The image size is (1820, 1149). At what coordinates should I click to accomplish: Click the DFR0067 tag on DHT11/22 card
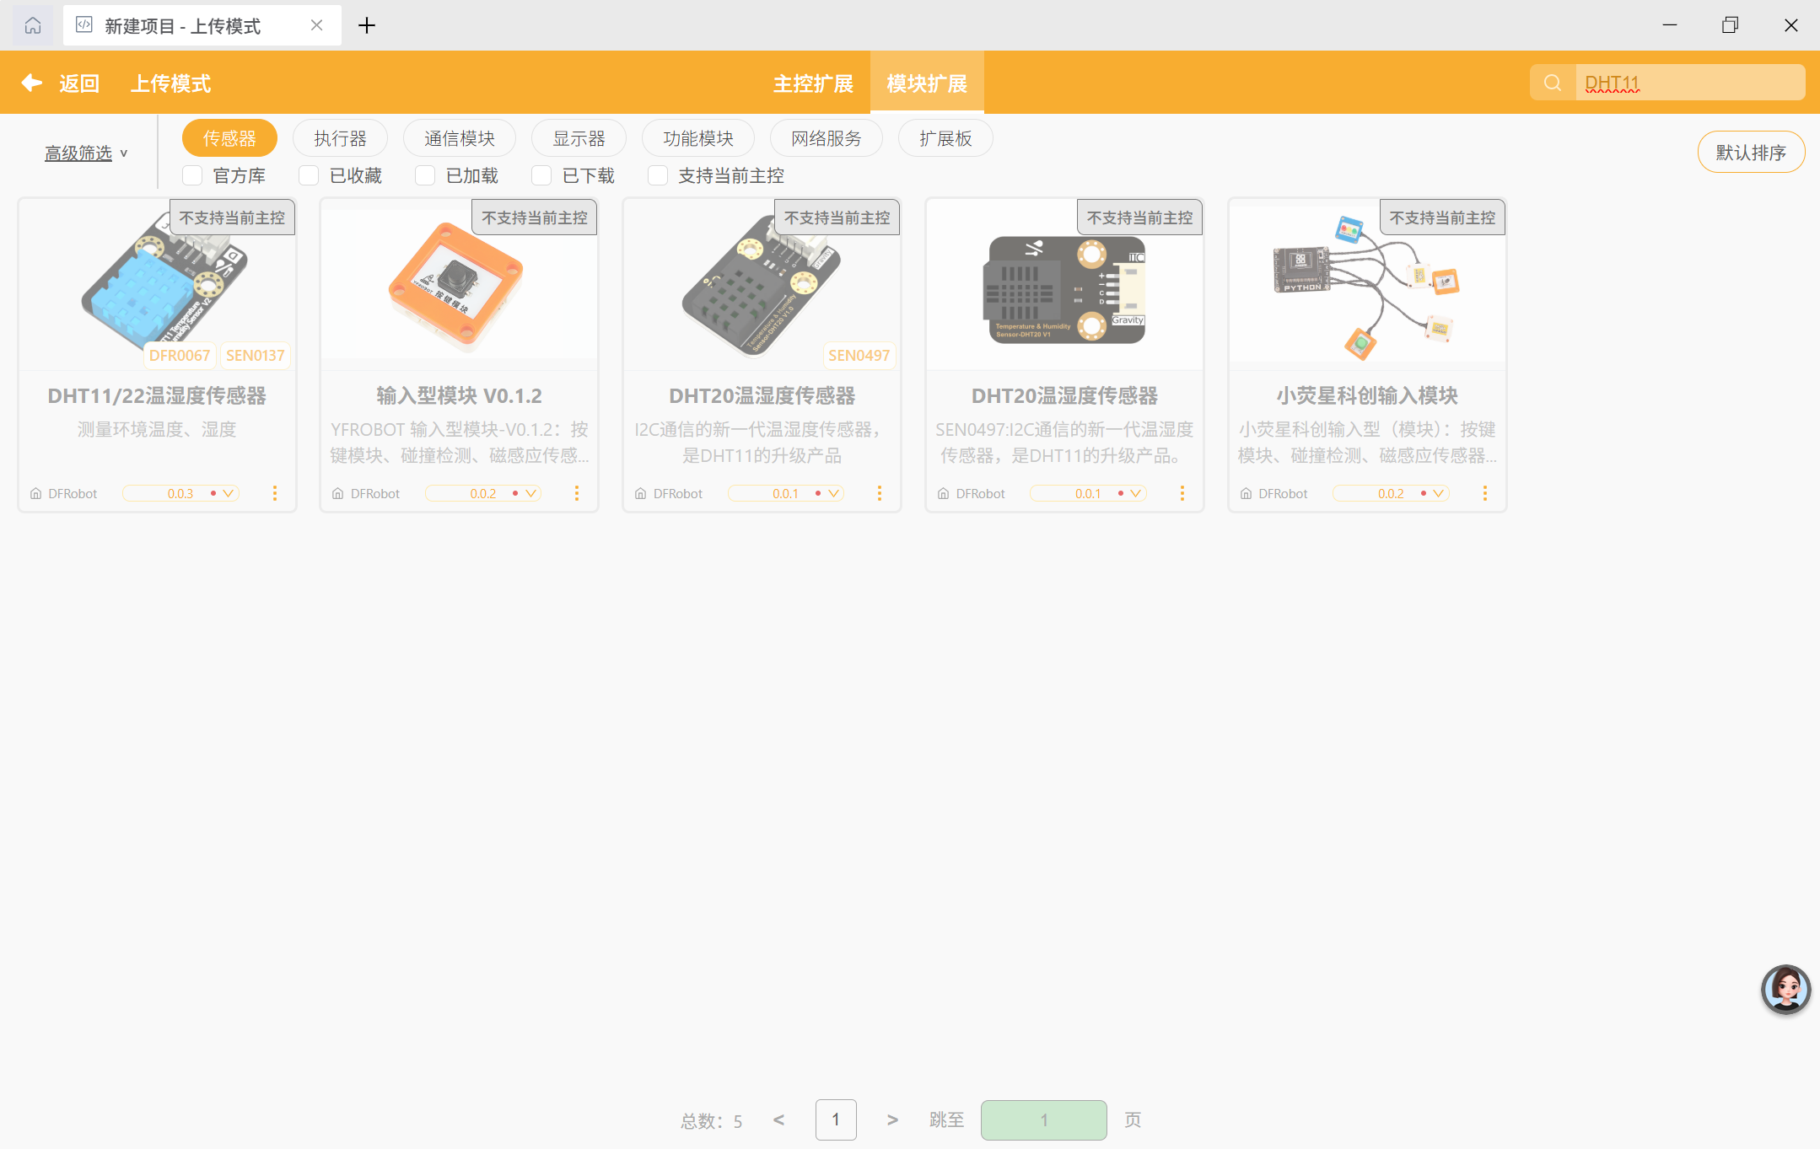[180, 356]
